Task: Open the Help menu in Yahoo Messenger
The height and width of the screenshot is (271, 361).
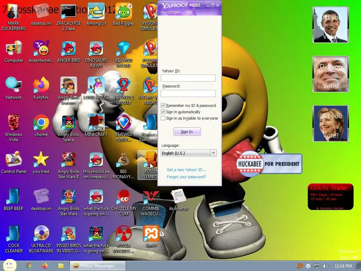Action: [189, 12]
